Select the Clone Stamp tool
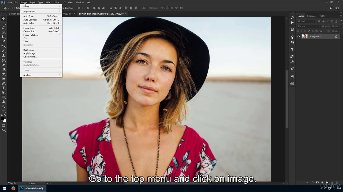This screenshot has height=192, width=343. click(x=3, y=55)
